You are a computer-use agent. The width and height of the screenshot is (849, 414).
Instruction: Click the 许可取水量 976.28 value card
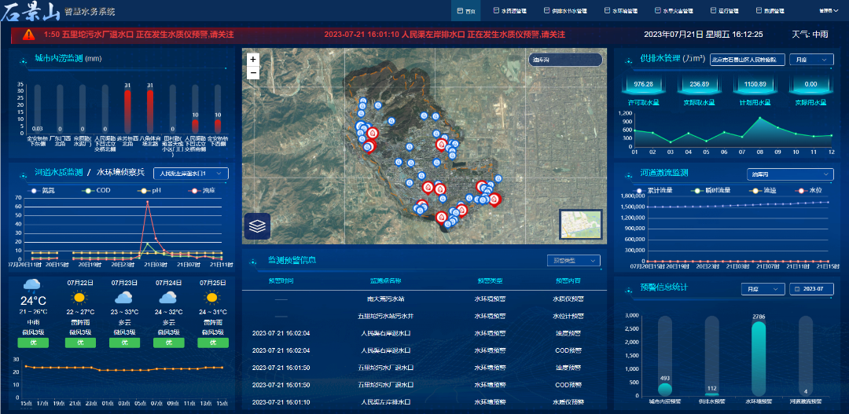click(643, 85)
